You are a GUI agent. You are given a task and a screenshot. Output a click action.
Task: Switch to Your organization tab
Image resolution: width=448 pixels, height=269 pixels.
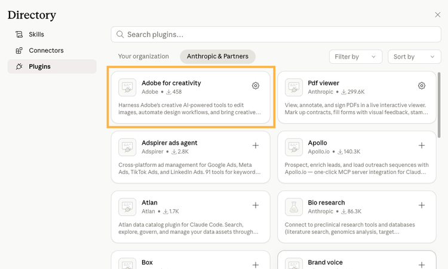[x=143, y=56]
